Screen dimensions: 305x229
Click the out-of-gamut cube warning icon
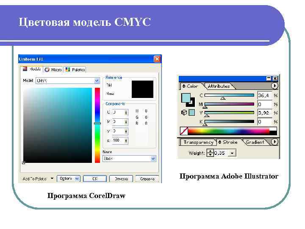coord(184,112)
